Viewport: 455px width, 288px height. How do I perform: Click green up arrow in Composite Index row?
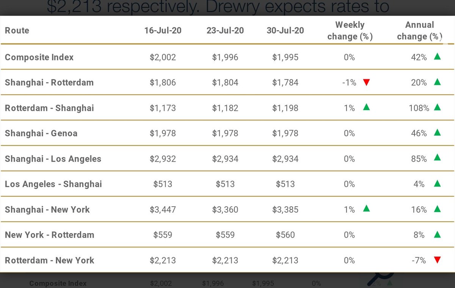(437, 57)
